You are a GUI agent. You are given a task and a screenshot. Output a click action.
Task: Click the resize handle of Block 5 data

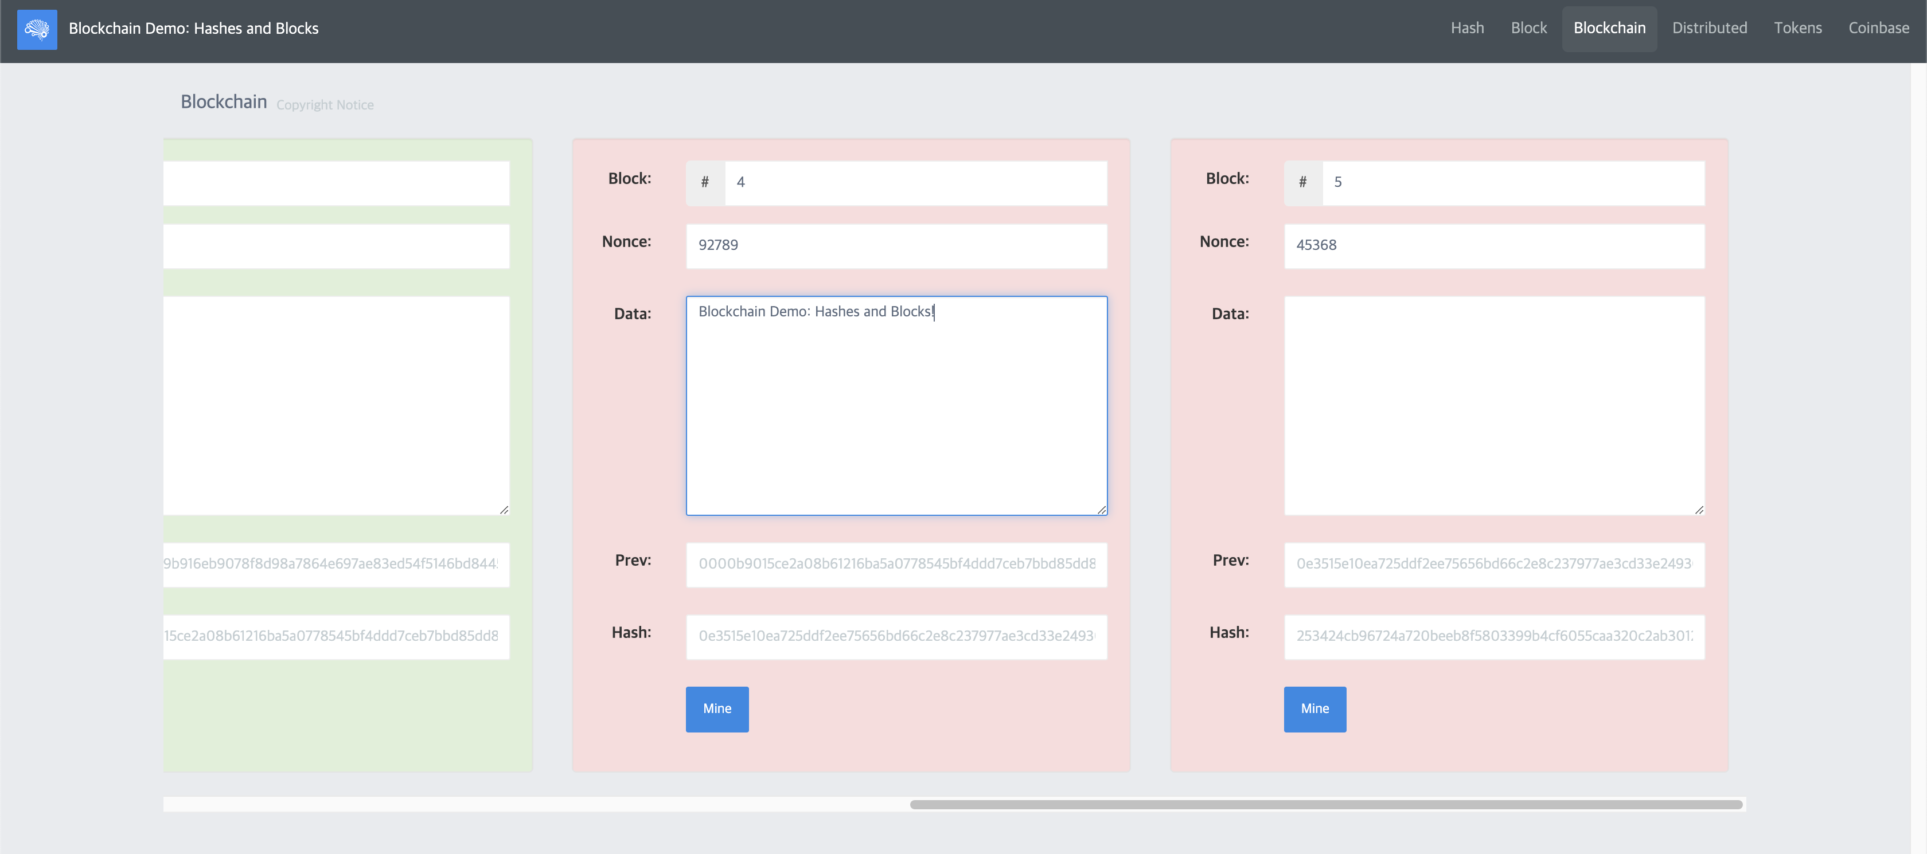(x=1699, y=510)
